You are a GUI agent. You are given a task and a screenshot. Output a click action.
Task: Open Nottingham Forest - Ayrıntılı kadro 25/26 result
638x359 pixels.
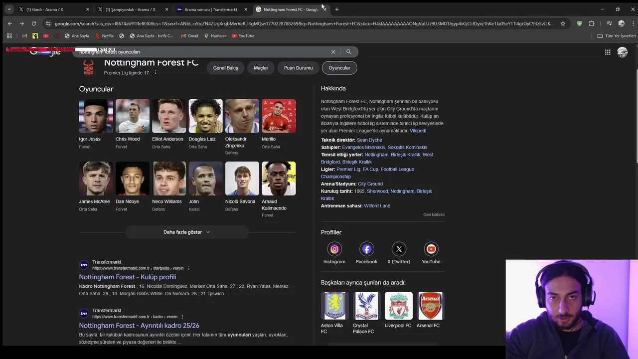coord(139,326)
